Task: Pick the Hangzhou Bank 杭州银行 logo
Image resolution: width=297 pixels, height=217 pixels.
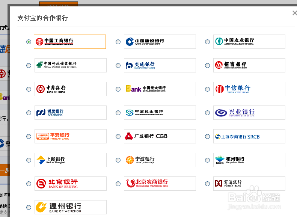Action: pyautogui.click(x=249, y=160)
